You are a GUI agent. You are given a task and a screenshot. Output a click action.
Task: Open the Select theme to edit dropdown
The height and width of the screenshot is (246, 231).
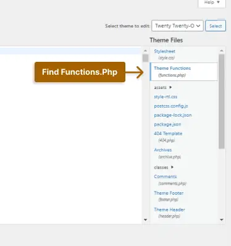pyautogui.click(x=177, y=26)
